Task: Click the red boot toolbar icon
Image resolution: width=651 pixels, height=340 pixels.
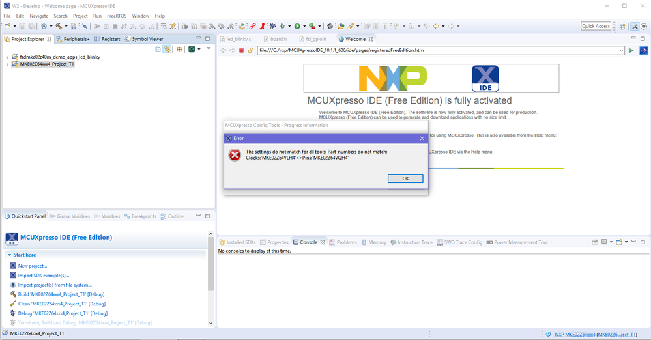Action: pyautogui.click(x=261, y=26)
